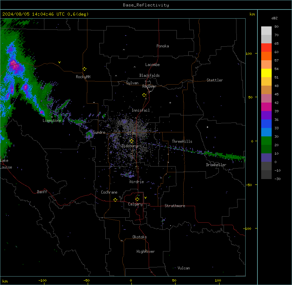292x285 pixels.
Task: Click the RedDeer city label
Action: tap(149, 86)
